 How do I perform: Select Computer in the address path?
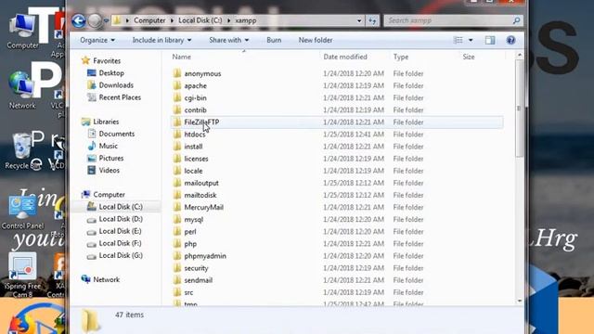pos(149,20)
